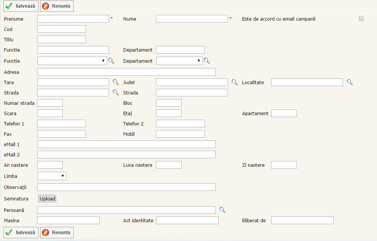
Task: Click the top Renunta button
Action: 57,6
